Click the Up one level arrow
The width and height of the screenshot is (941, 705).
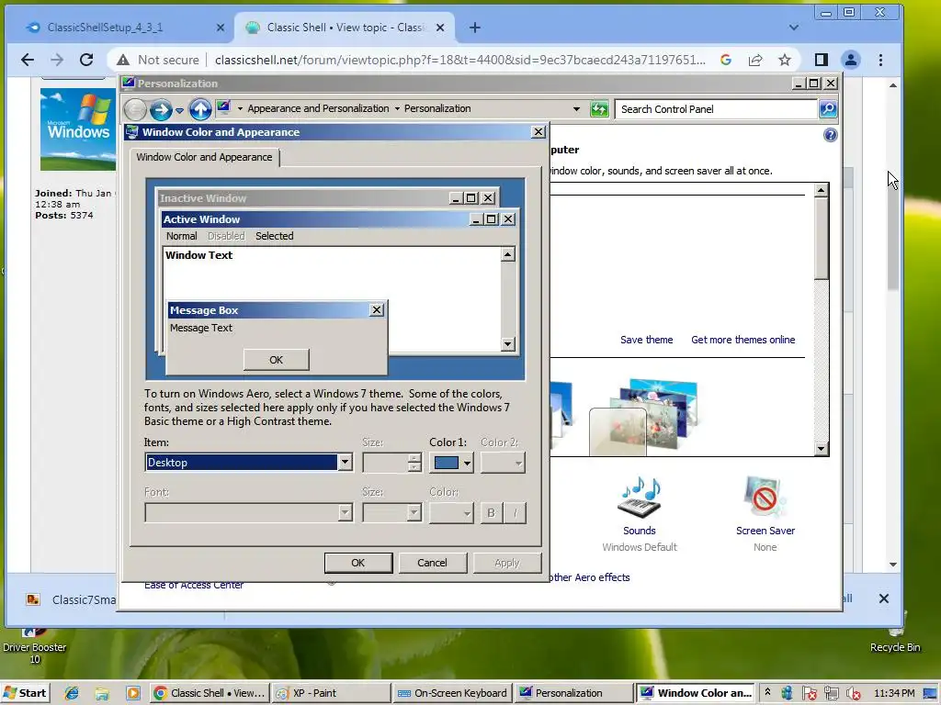[x=200, y=109]
